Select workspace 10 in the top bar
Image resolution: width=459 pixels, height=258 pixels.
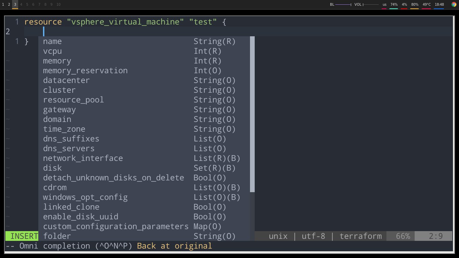tap(58, 4)
